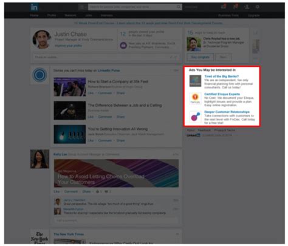The width and height of the screenshot is (288, 246).
Task: Click Kelly Lee's profile photo
Action: click(39, 159)
